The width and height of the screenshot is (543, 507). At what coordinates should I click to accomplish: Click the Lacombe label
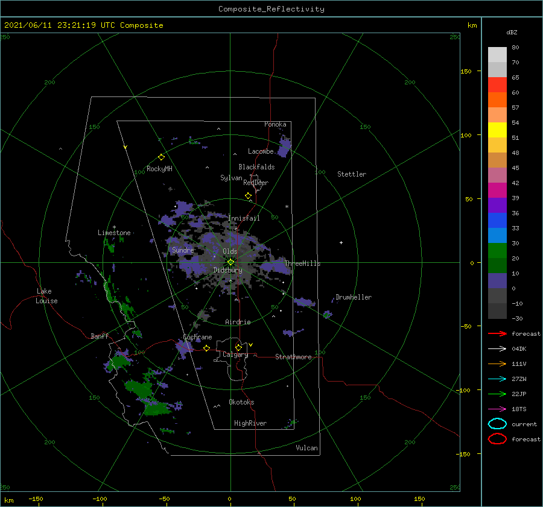[x=261, y=151]
